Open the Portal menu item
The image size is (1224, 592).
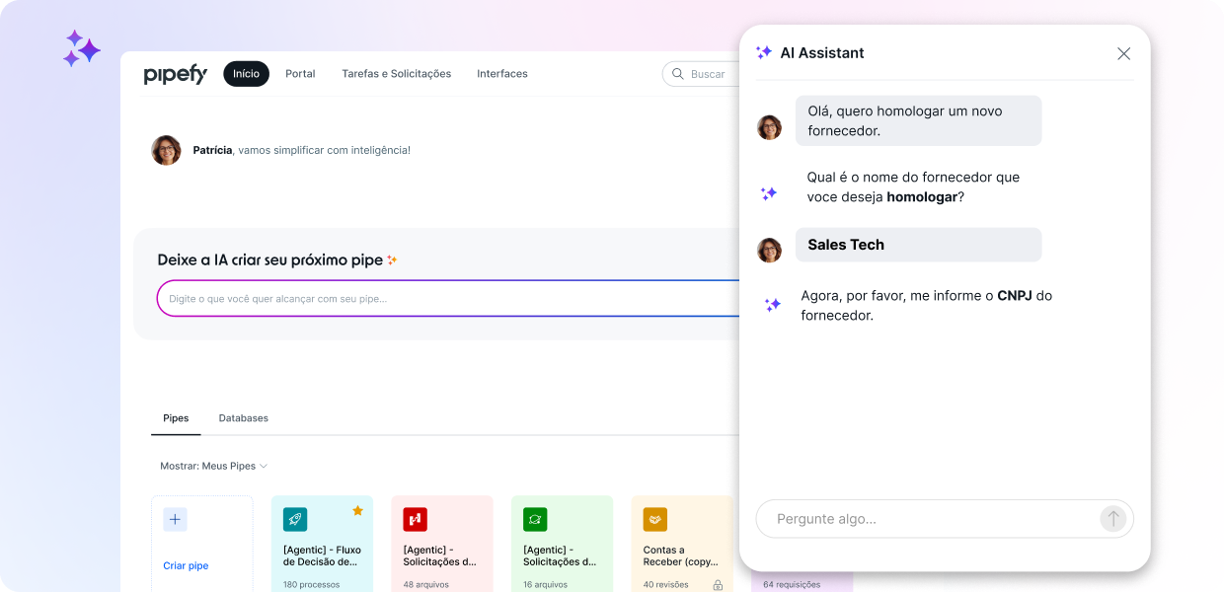(300, 74)
